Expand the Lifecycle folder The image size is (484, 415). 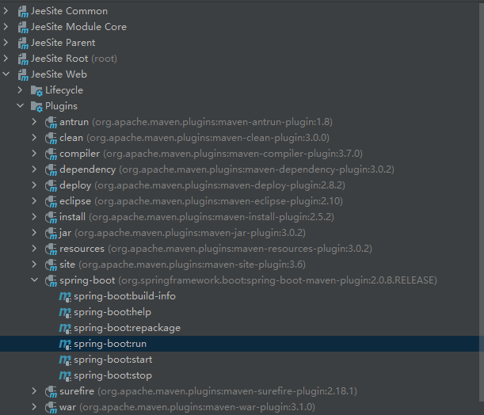20,90
